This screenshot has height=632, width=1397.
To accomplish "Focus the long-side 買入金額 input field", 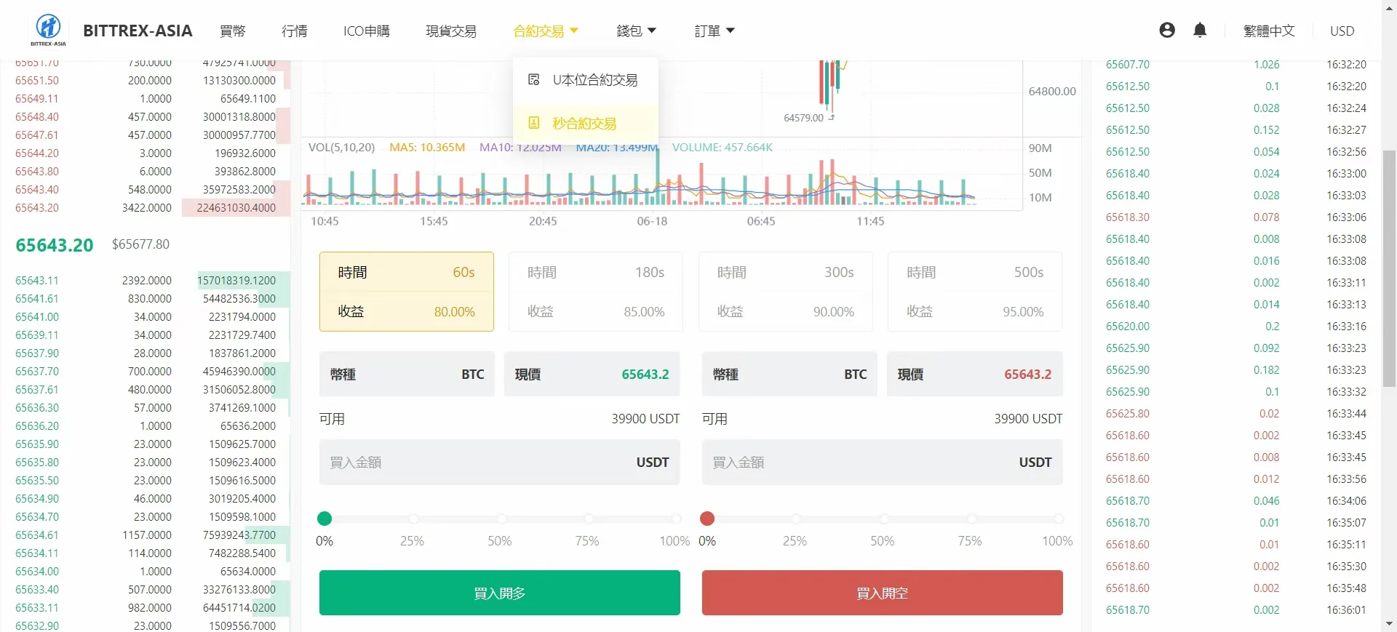I will pyautogui.click(x=500, y=462).
